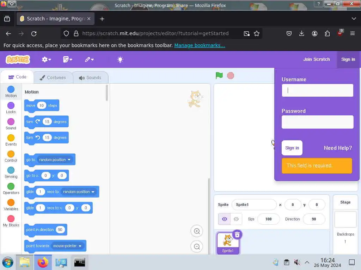The height and width of the screenshot is (270, 361).
Task: Click 90 value in point in direction block
Action: [60, 230]
